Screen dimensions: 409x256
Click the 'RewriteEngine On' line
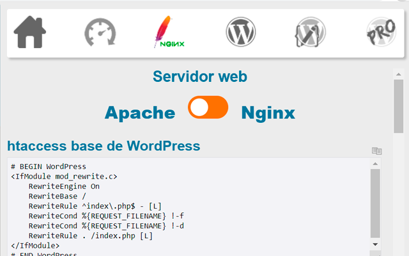[x=64, y=186]
